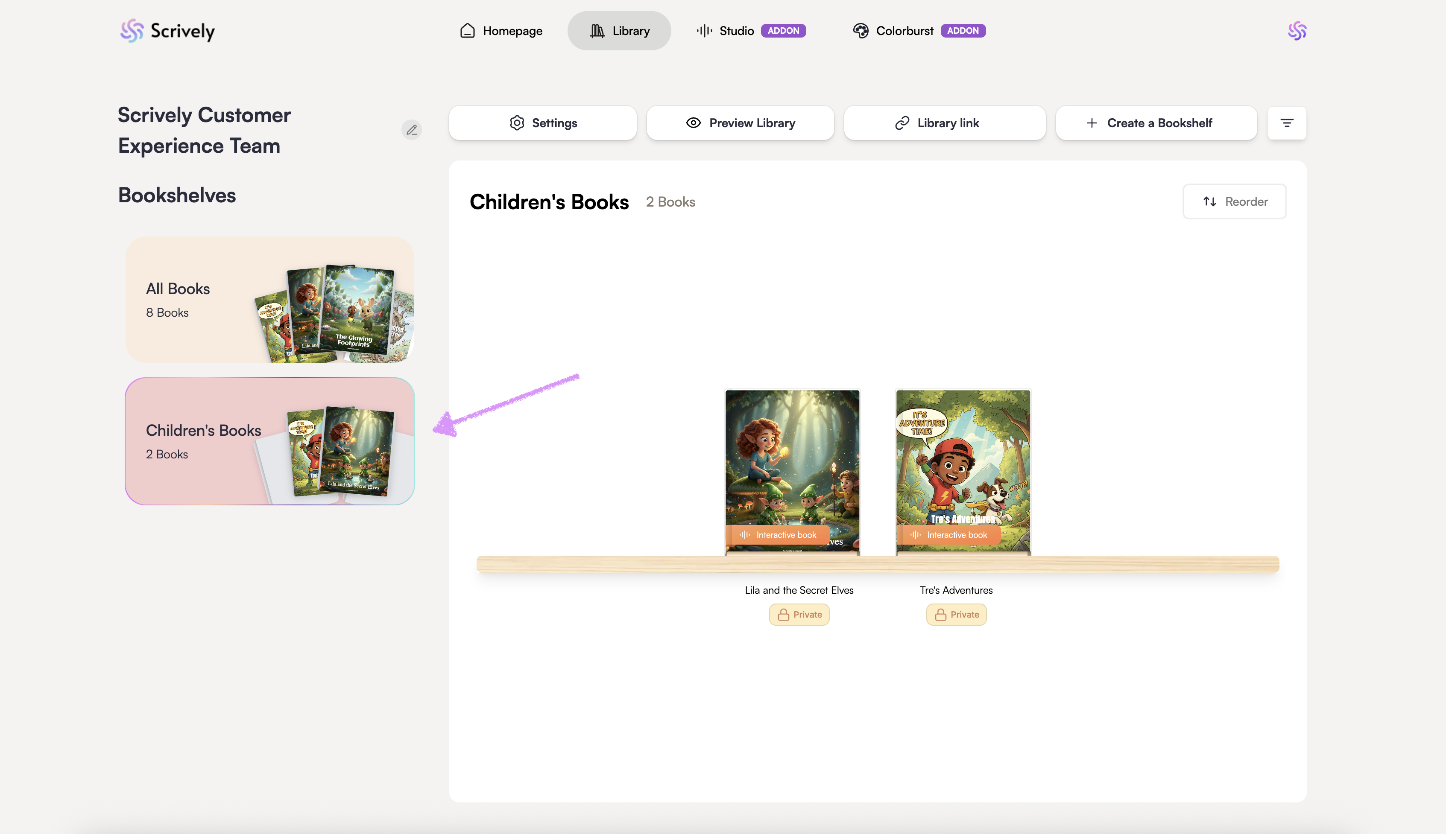This screenshot has width=1446, height=834.
Task: Open the profile avatar icon at top right
Action: (1297, 31)
